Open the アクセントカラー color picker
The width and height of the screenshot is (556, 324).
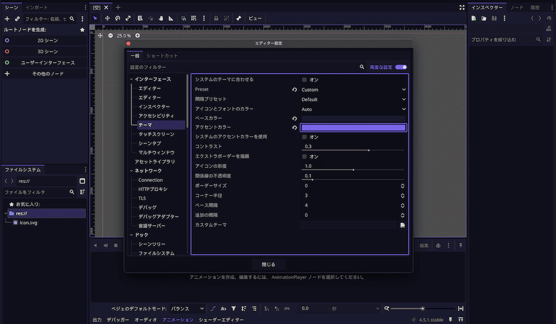353,127
